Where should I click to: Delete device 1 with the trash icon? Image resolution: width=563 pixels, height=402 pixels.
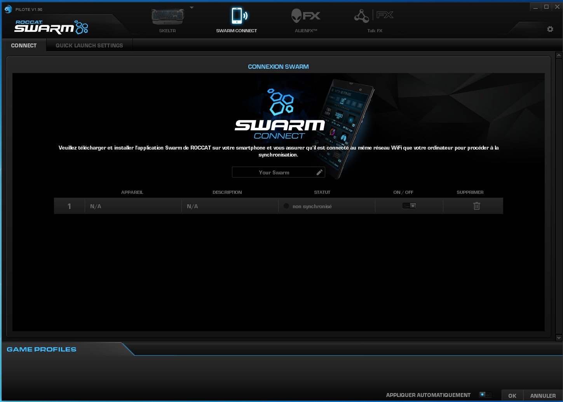tap(476, 205)
